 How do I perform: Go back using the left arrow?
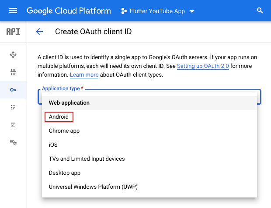click(39, 32)
